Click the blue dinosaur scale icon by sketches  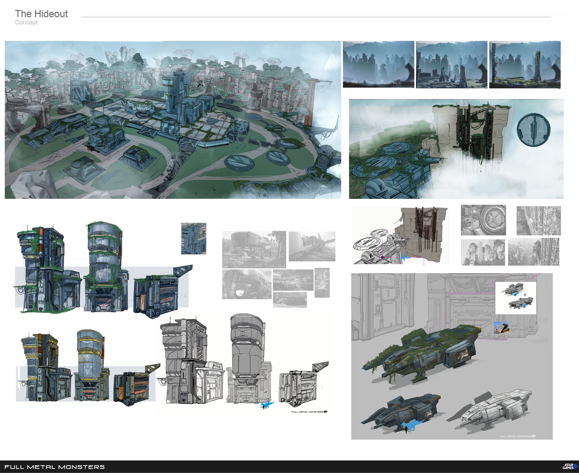coord(267,405)
